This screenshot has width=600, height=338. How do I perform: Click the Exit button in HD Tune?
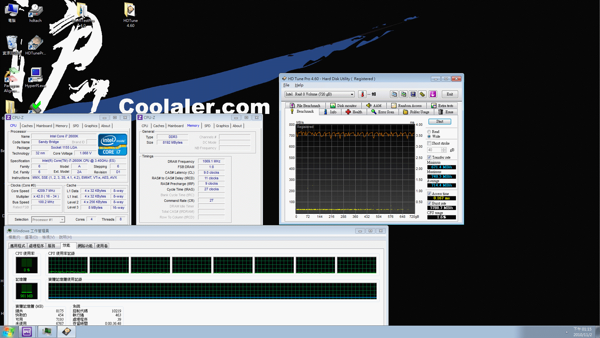point(449,94)
